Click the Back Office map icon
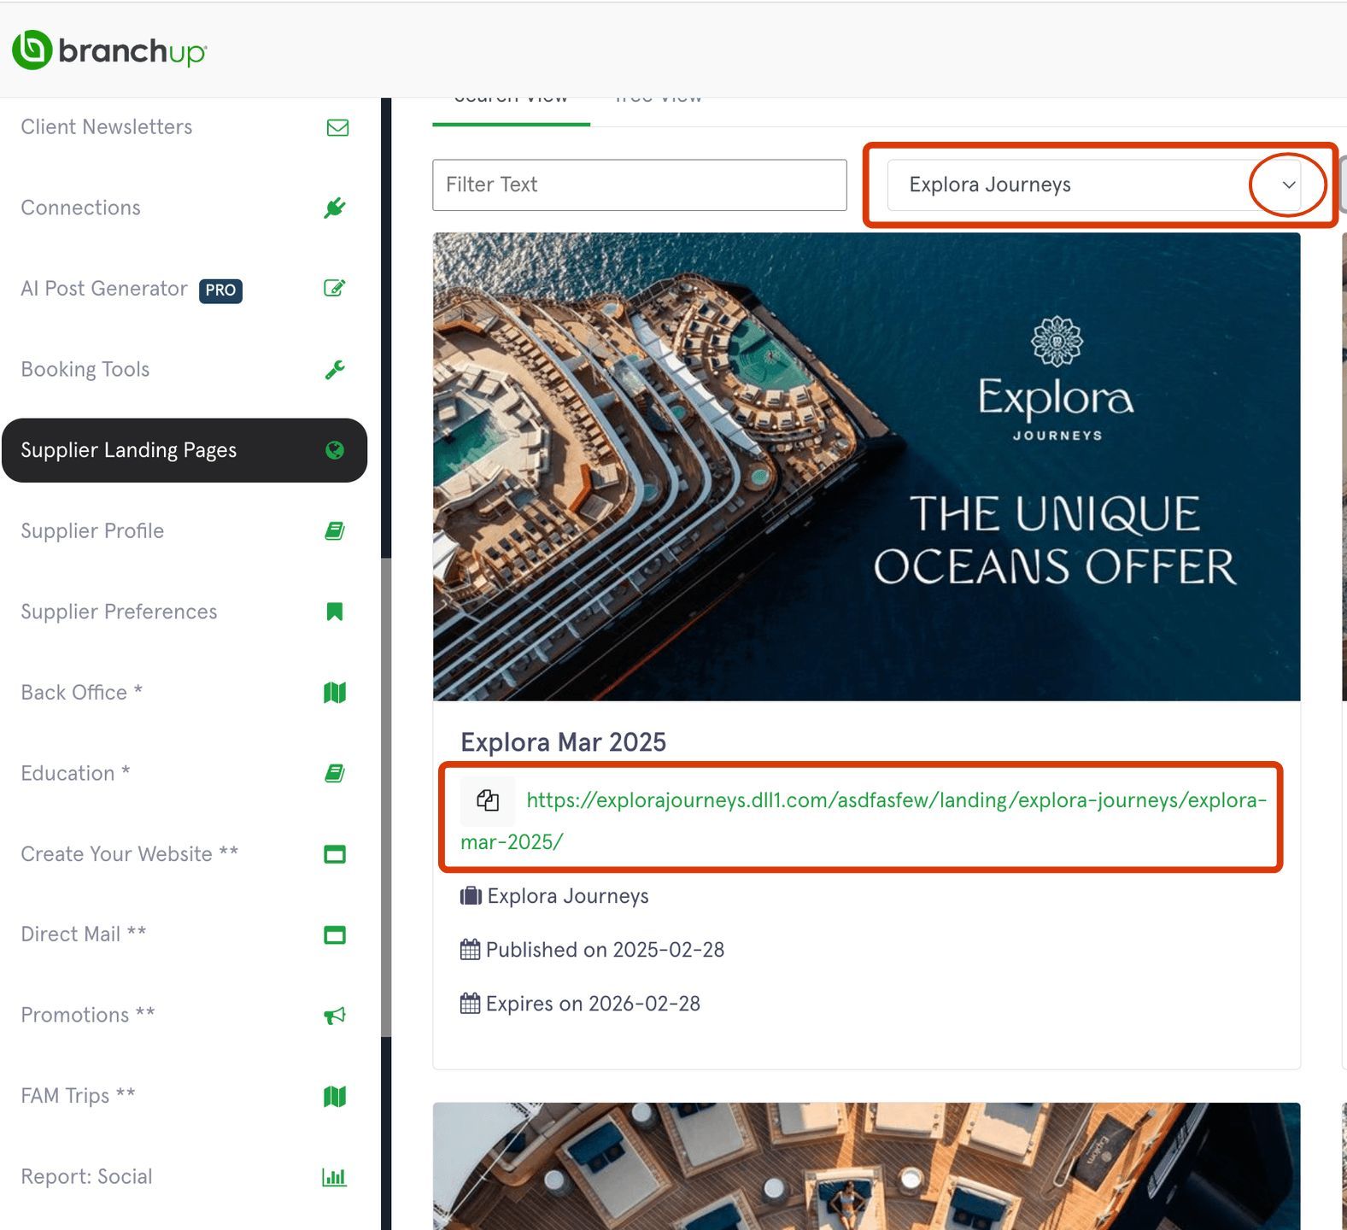The width and height of the screenshot is (1347, 1230). coord(335,693)
